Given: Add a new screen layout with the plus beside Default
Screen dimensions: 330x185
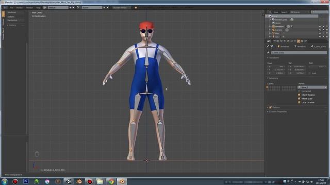Looking at the screenshot, I should 71,8.
